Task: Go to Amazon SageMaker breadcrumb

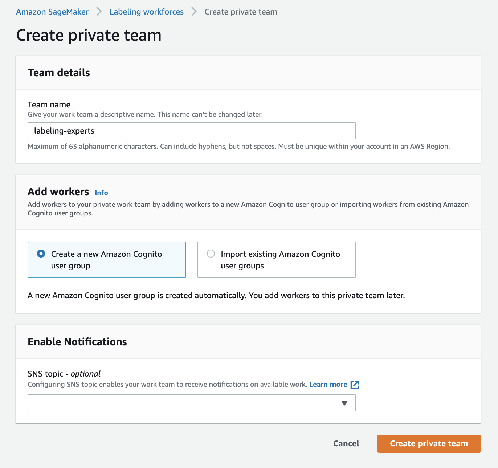Action: tap(52, 12)
